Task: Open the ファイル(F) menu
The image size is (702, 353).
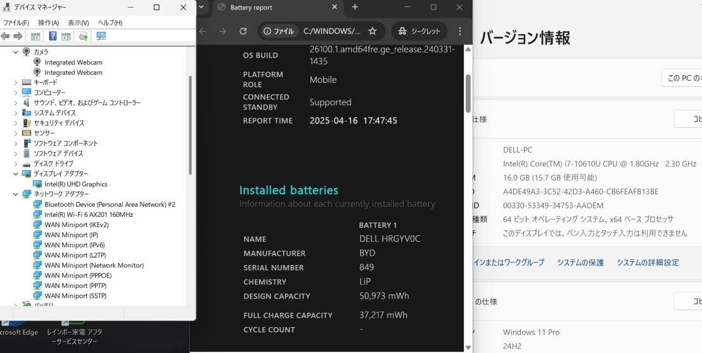Action: [16, 23]
